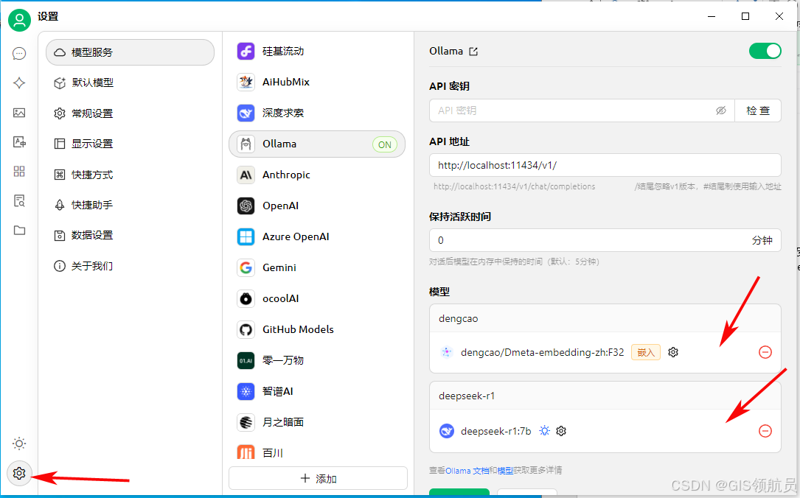Click the green ON badge beside Ollama
800x498 pixels.
coord(385,145)
